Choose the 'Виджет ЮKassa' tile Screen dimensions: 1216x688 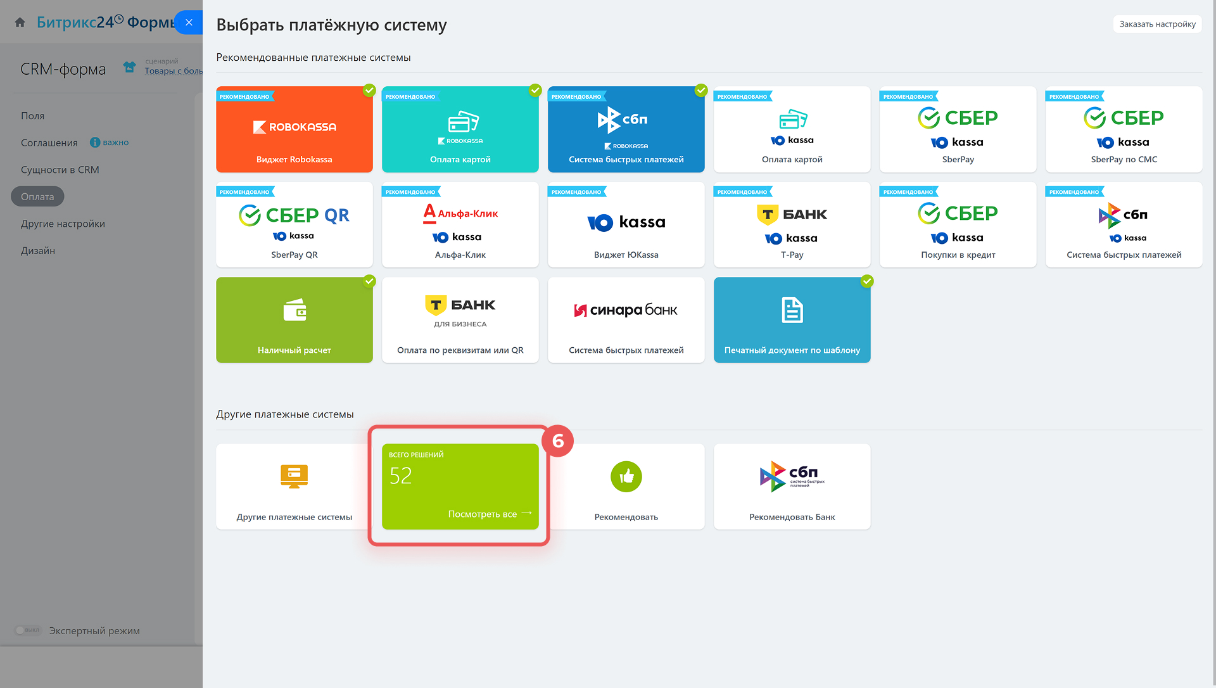click(626, 225)
